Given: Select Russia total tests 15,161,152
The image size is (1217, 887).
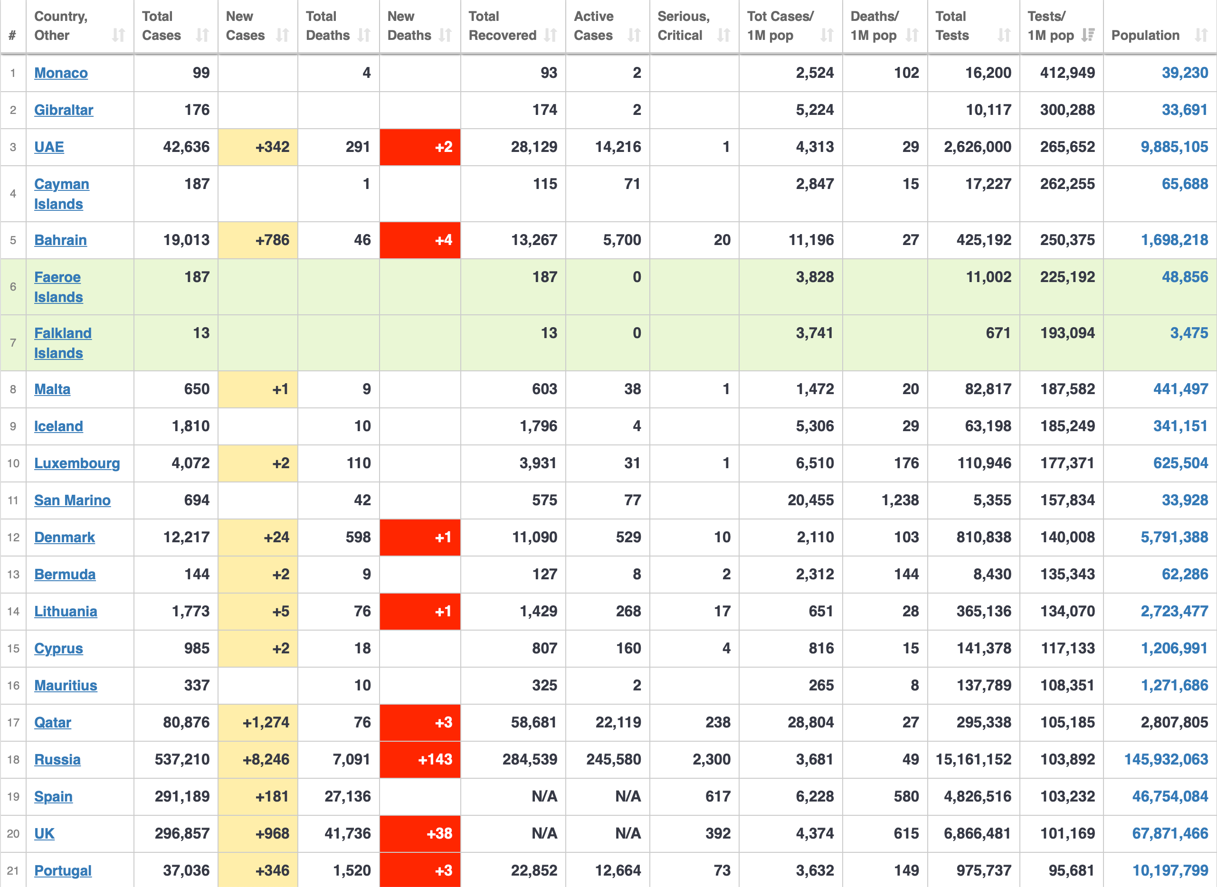Looking at the screenshot, I should pyautogui.click(x=973, y=760).
